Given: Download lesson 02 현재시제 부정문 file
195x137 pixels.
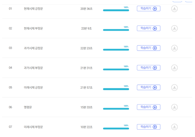Looking at the screenshot, I should 174,28.
